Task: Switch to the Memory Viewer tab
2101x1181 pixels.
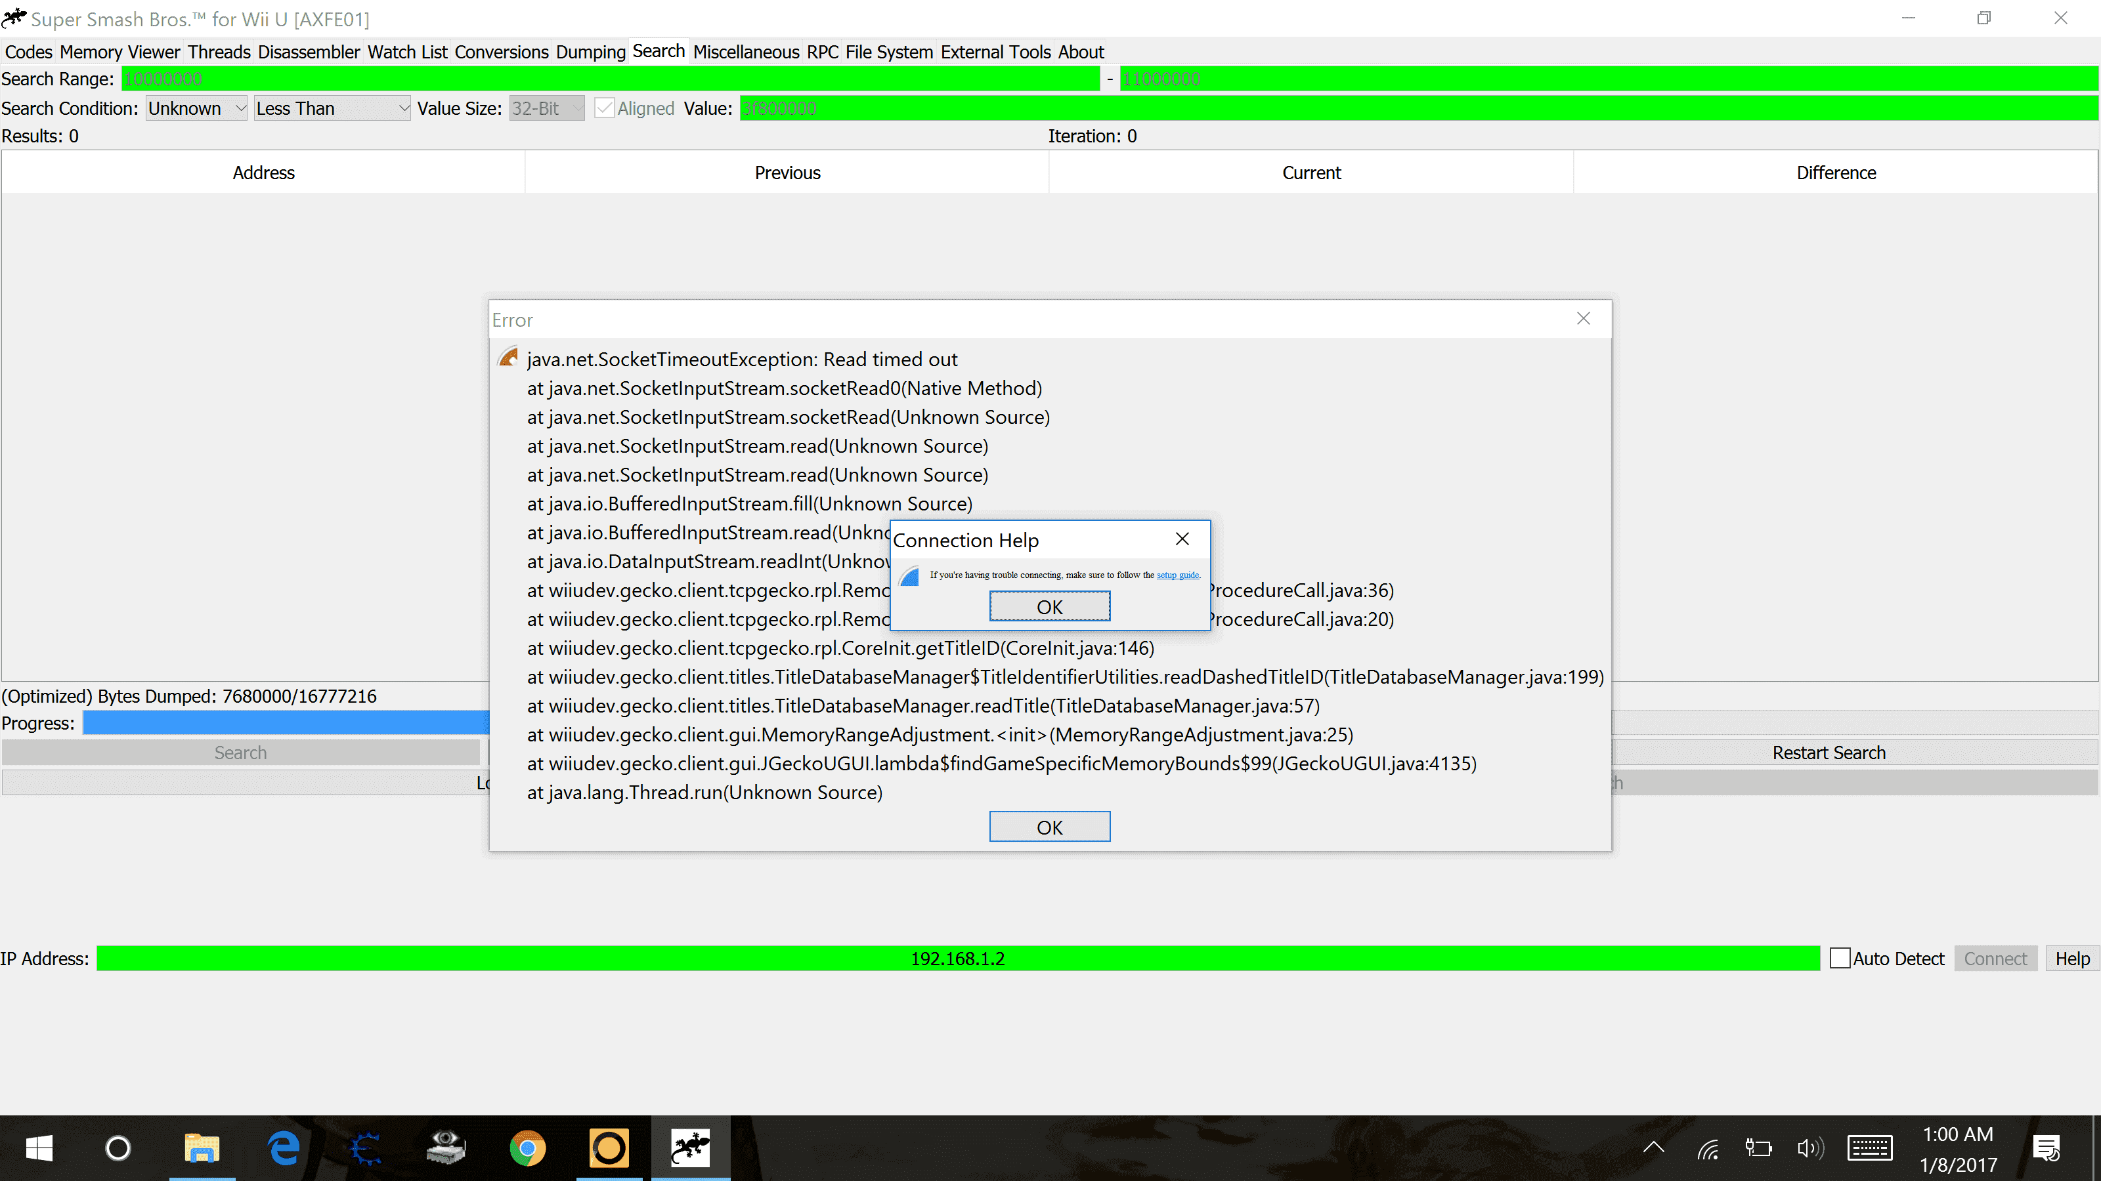Action: 120,52
